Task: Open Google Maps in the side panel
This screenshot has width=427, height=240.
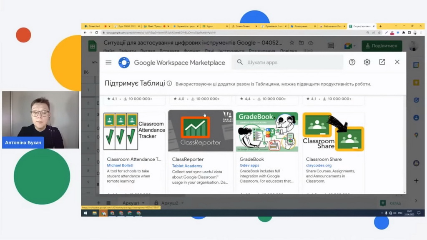Action: coord(416,135)
